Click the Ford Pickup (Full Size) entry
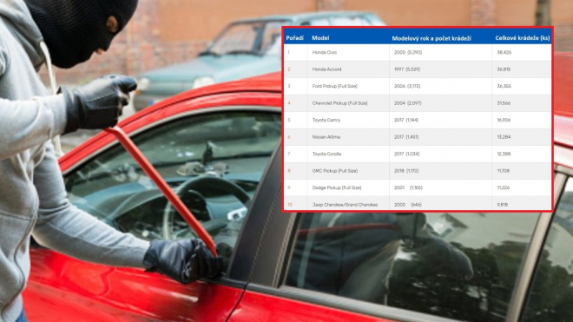 335,86
